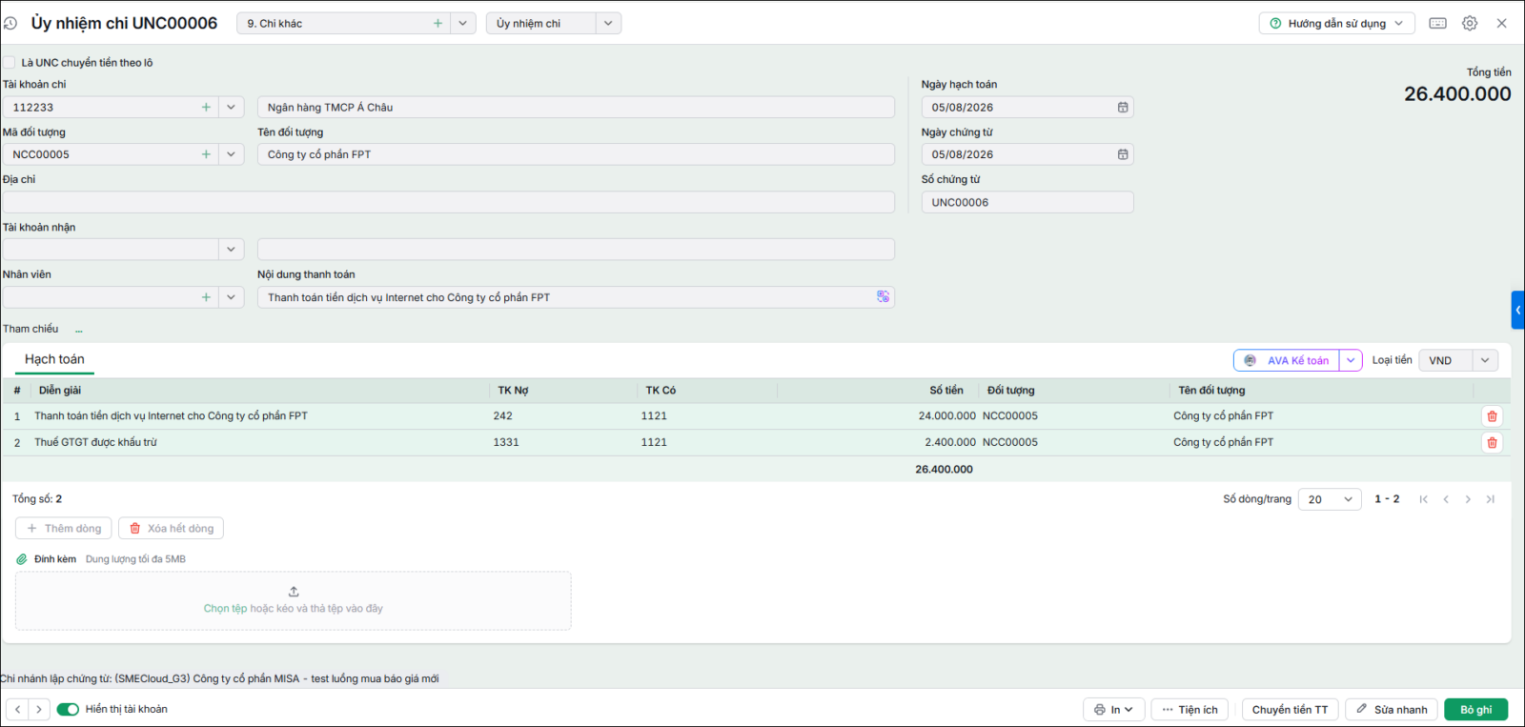Screen dimensions: 1525x727
Task: Navigate to the next voucher
Action: pyautogui.click(x=39, y=709)
